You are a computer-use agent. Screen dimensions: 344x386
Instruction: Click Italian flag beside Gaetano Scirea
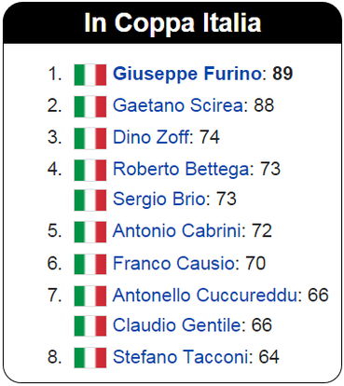tap(90, 106)
